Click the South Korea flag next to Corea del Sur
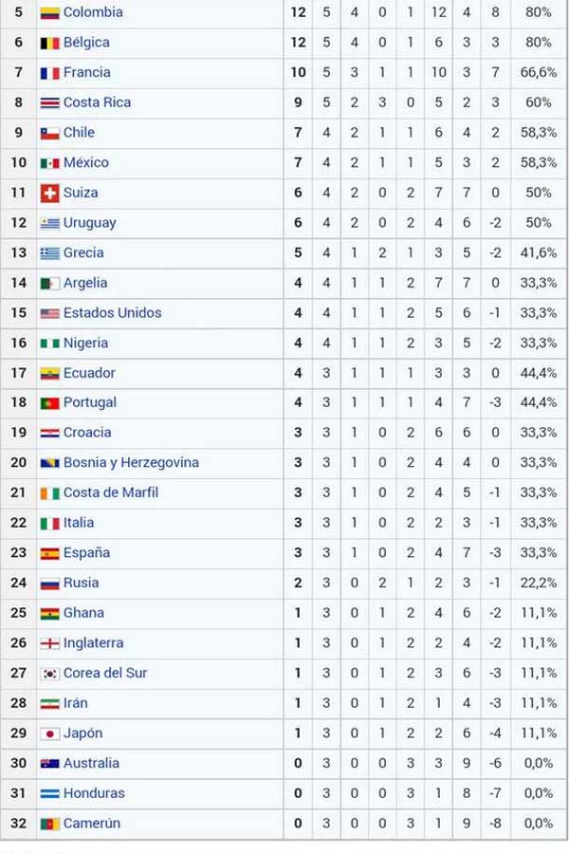Viewport: 569px width, 854px height. click(x=49, y=675)
